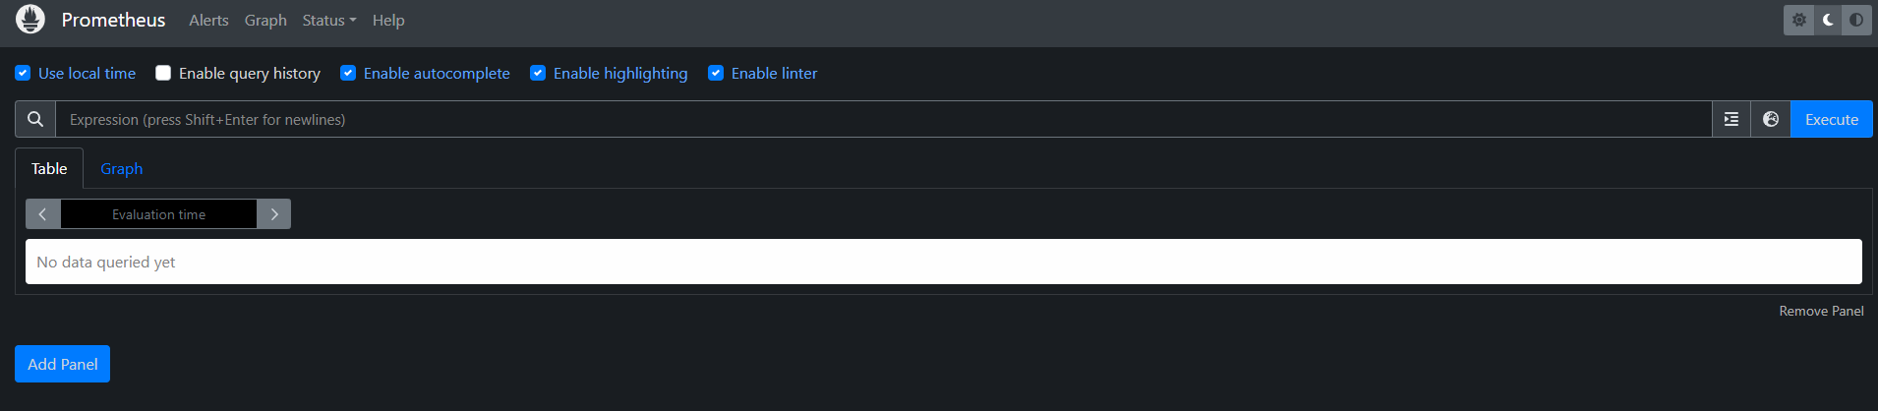This screenshot has width=1878, height=411.
Task: Expand the Status dropdown menu
Action: click(x=328, y=20)
